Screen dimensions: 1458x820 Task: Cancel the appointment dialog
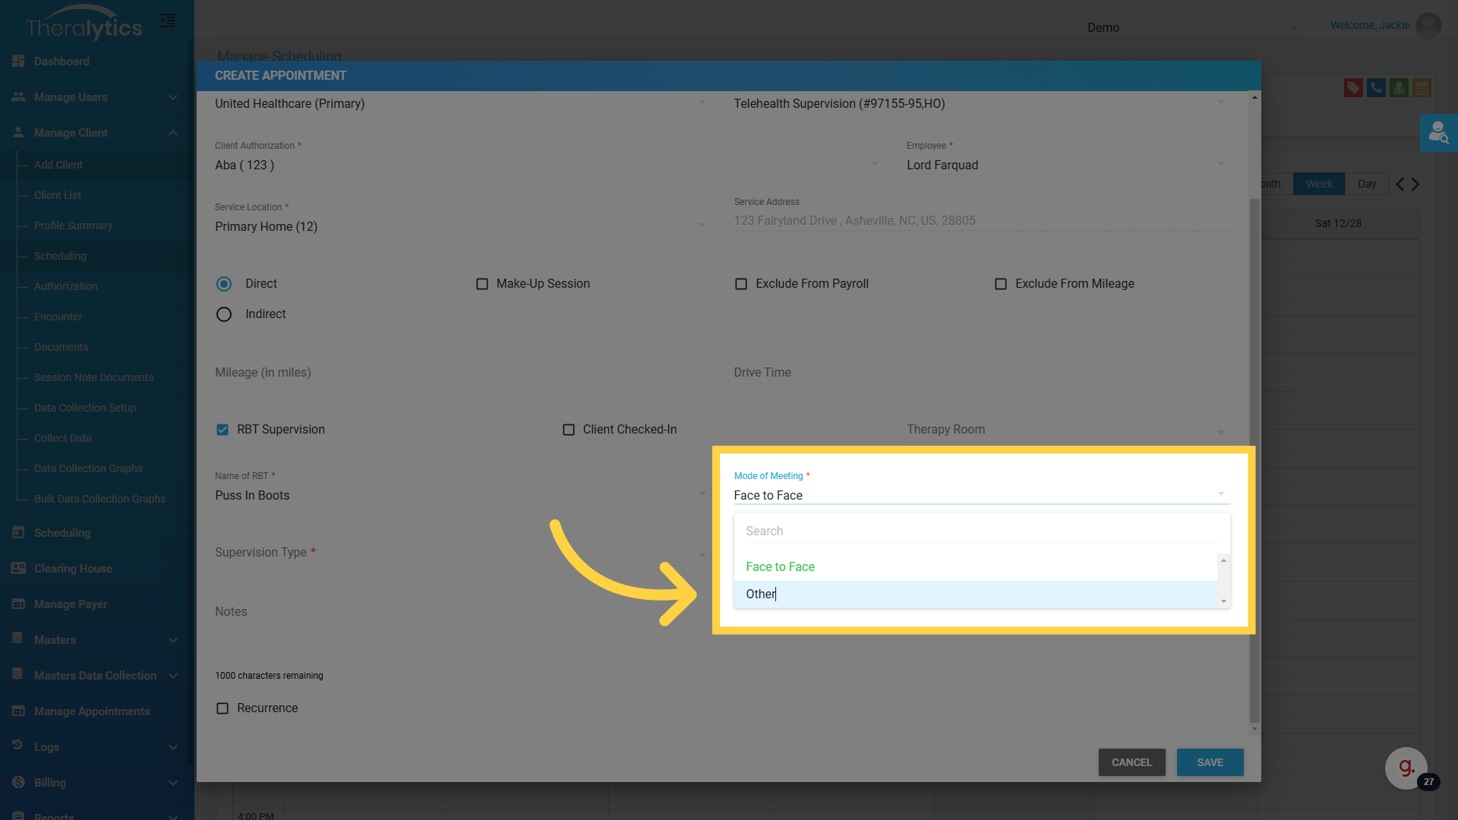1131,762
